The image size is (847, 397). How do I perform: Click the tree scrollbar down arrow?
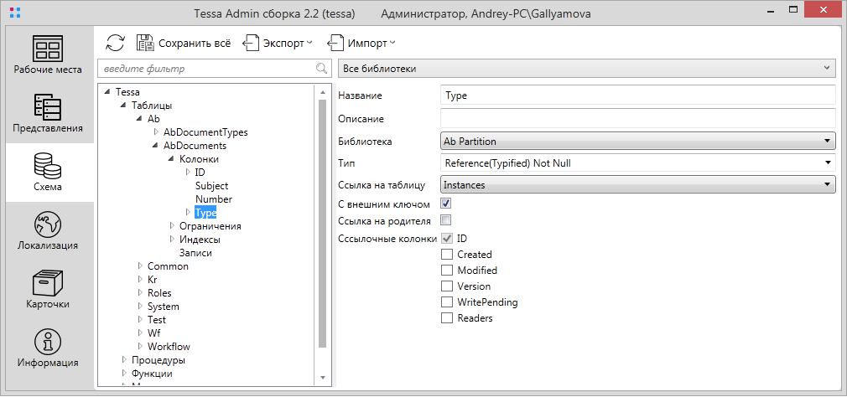point(323,378)
